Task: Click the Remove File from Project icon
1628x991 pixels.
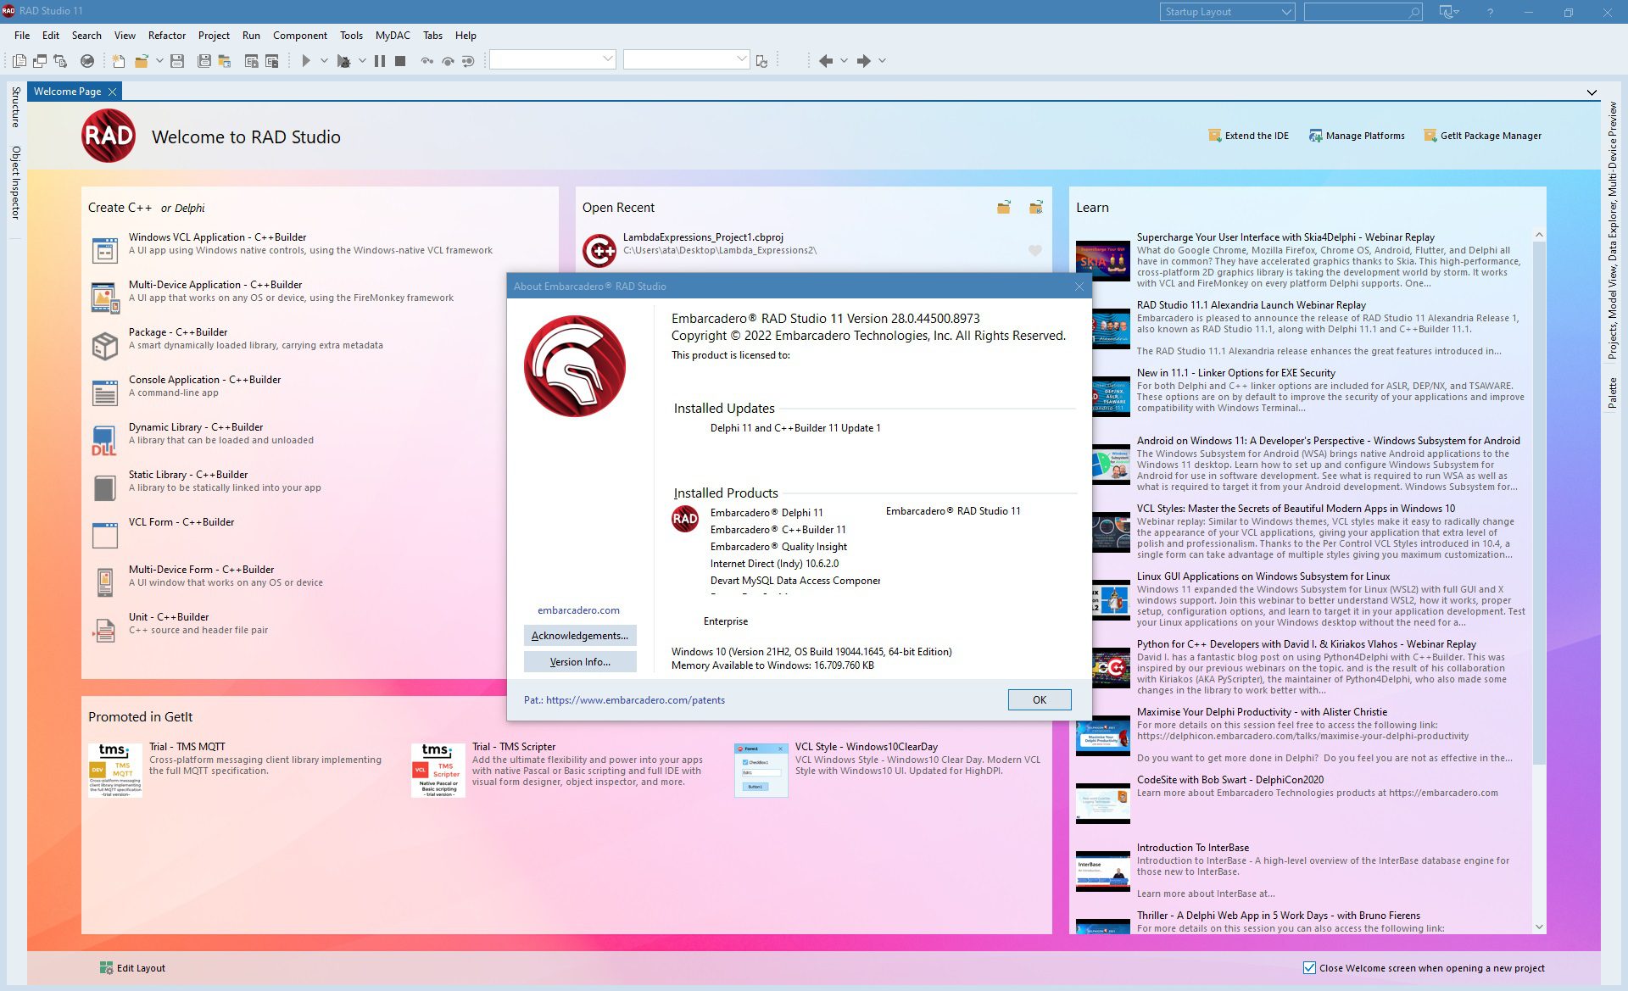Action: pyautogui.click(x=272, y=60)
